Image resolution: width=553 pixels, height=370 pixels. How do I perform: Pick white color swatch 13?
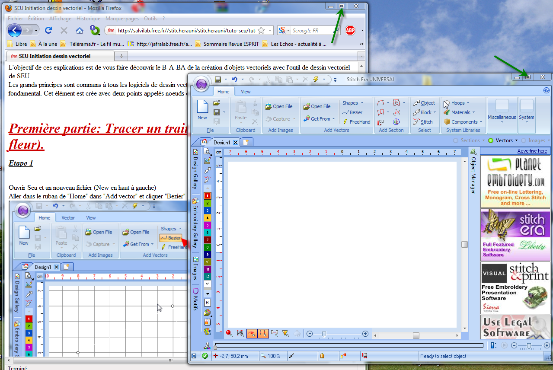208,284
